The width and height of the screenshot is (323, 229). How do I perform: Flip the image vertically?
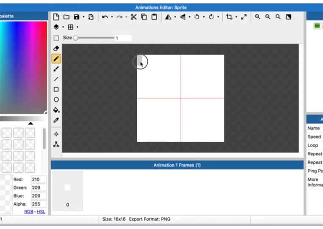[183, 17]
